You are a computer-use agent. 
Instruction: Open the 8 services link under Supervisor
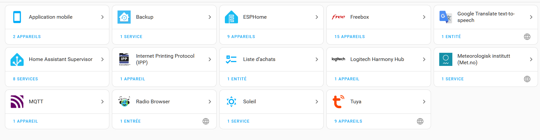[26, 79]
